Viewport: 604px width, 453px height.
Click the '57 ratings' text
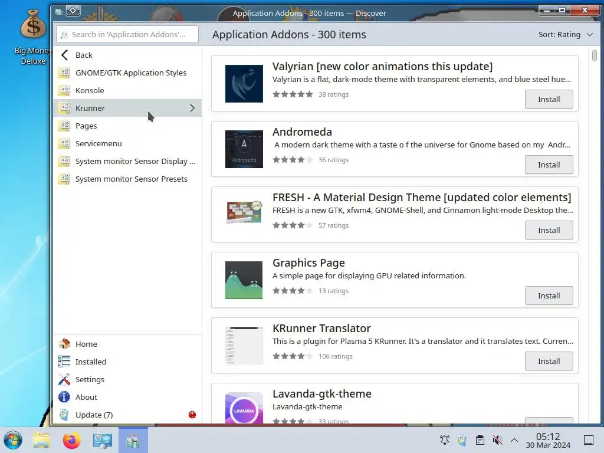tap(334, 225)
